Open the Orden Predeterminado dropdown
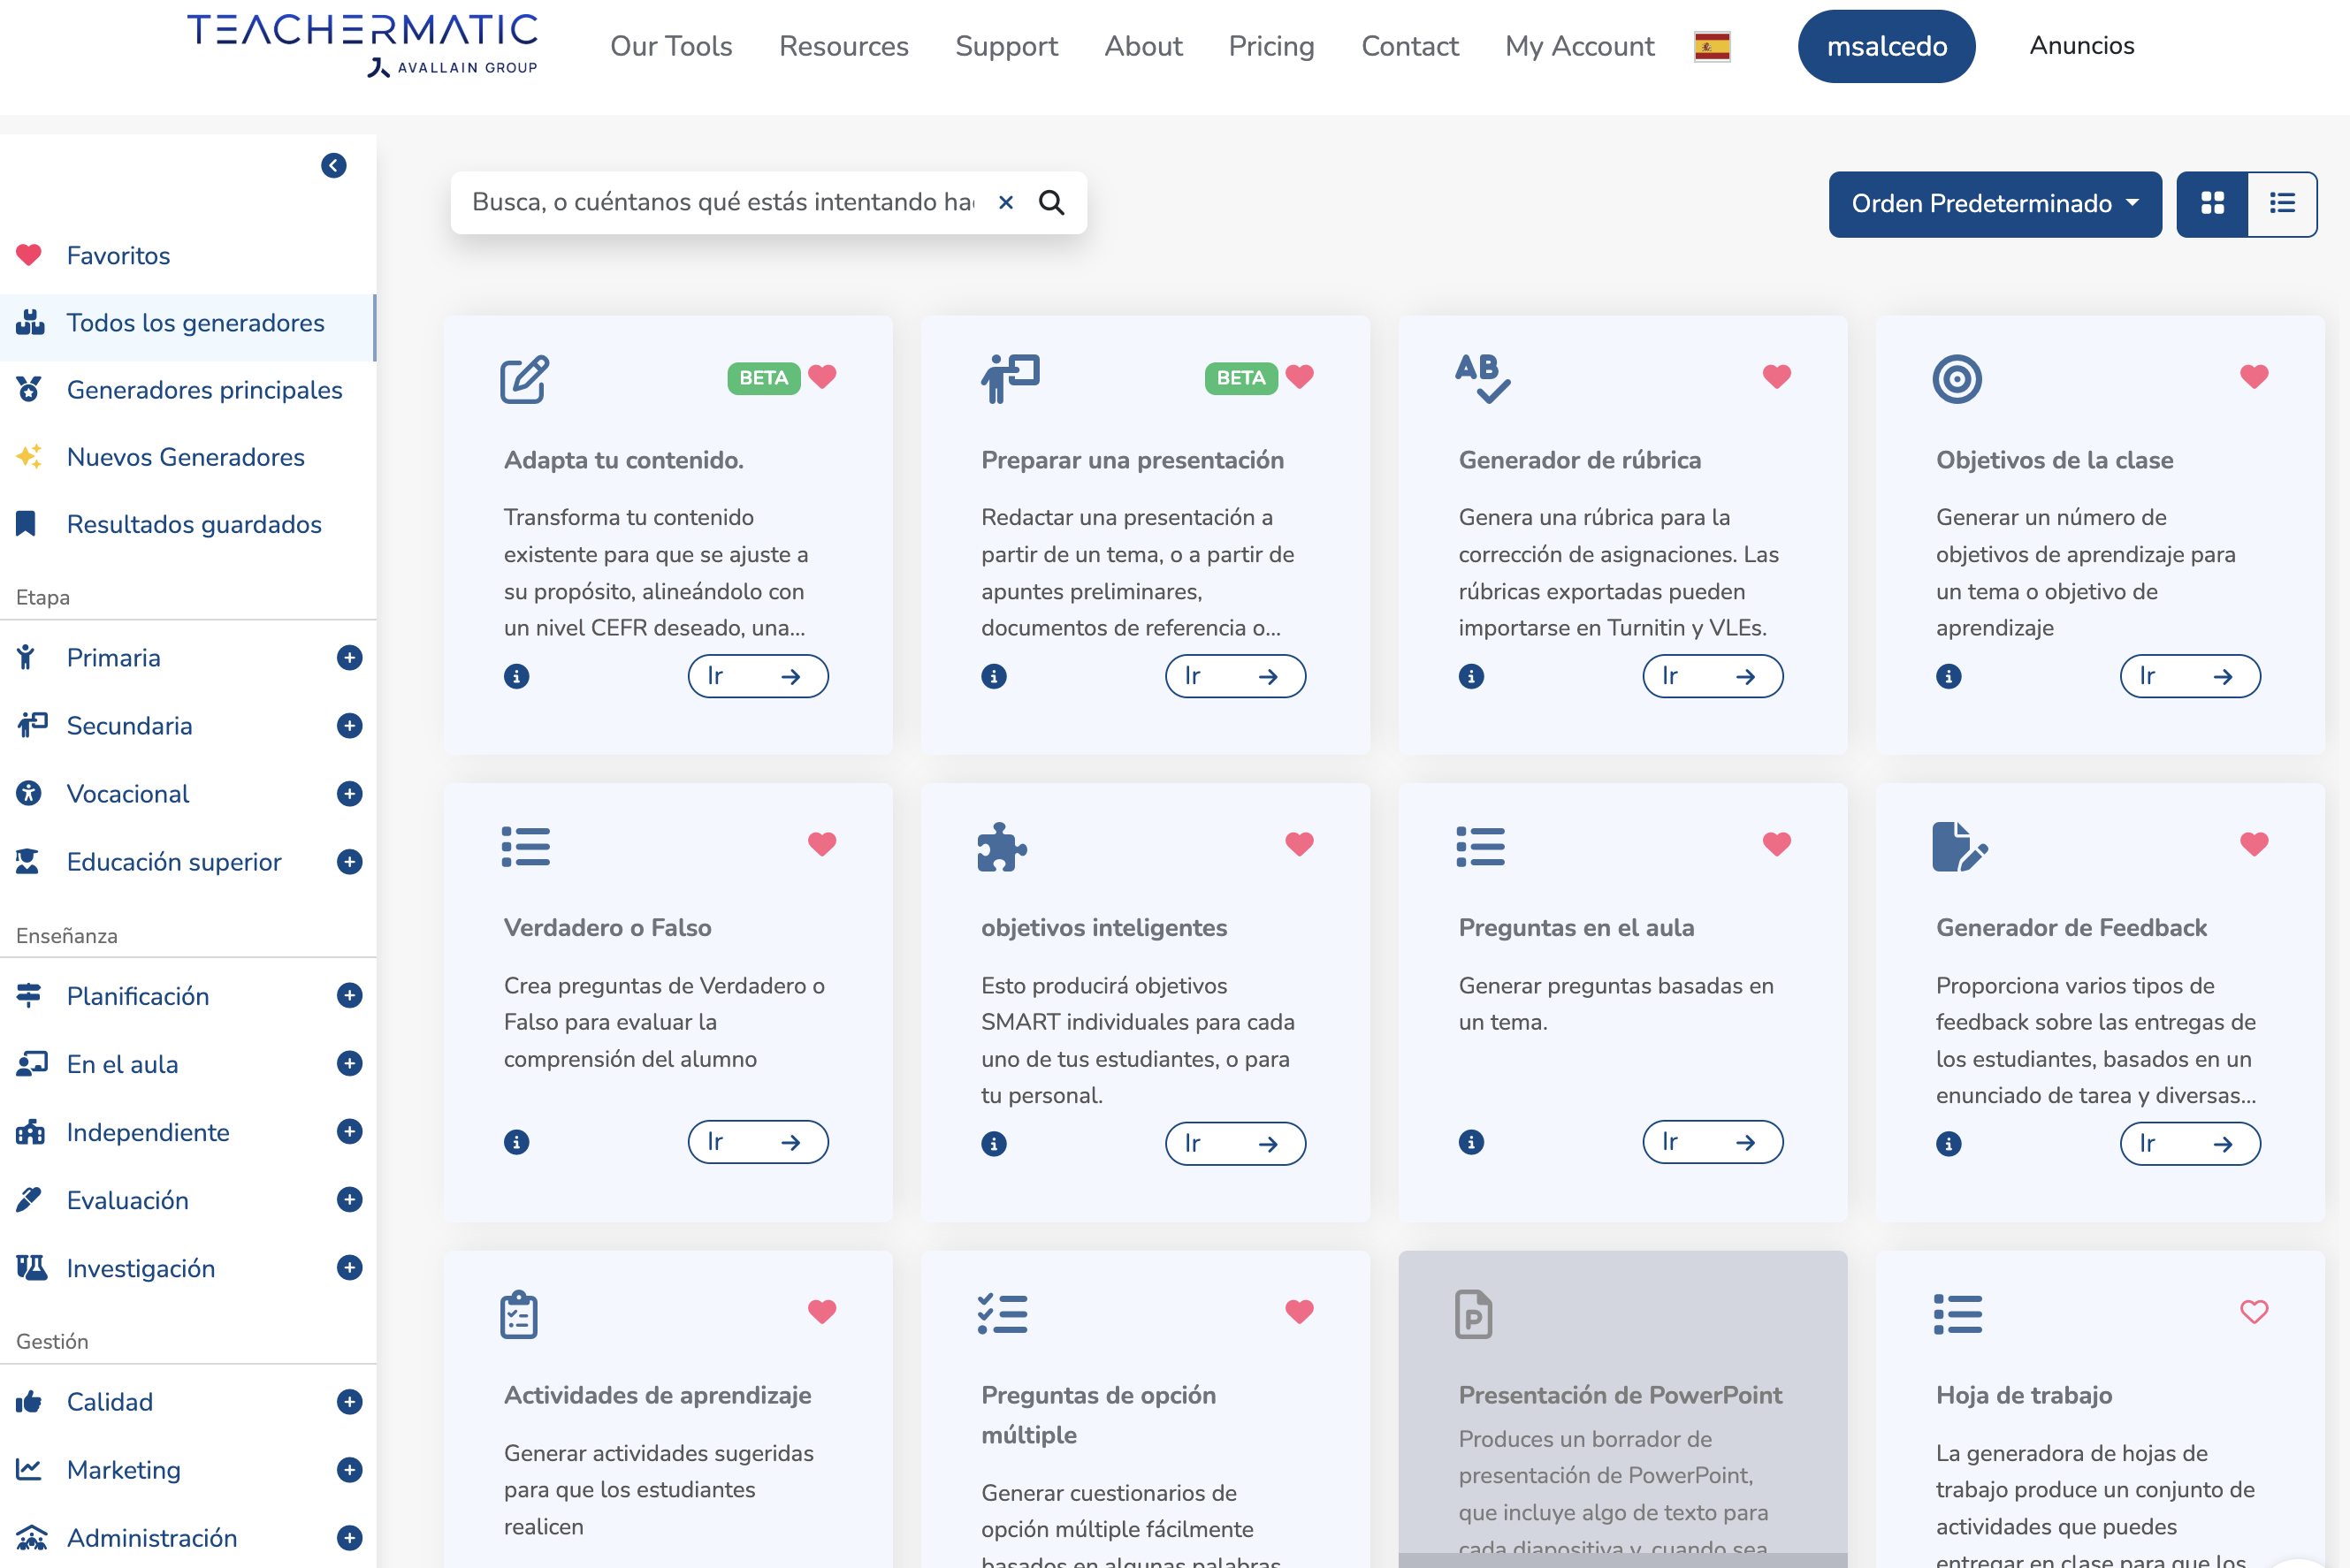Screen dimensions: 2350x1568 coord(1994,204)
